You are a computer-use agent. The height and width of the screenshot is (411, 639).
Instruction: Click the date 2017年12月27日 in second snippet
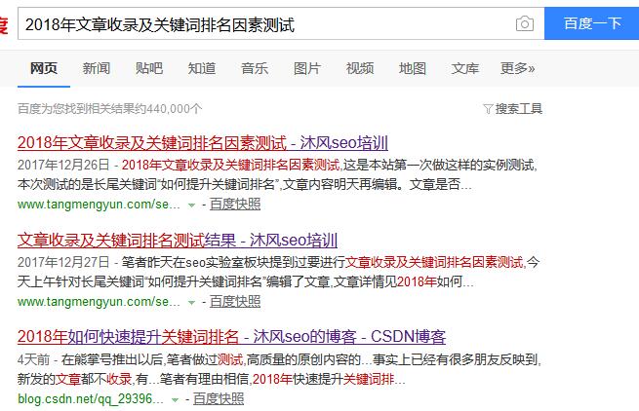[x=63, y=262]
